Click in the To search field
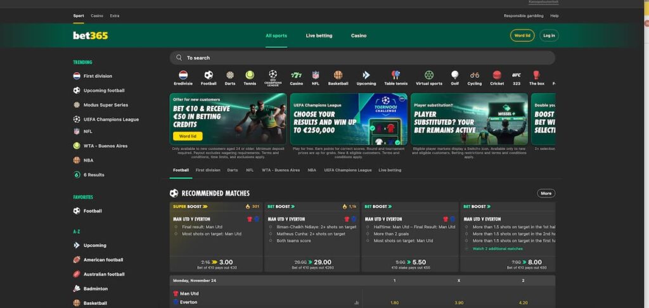This screenshot has height=308, width=649. click(362, 58)
